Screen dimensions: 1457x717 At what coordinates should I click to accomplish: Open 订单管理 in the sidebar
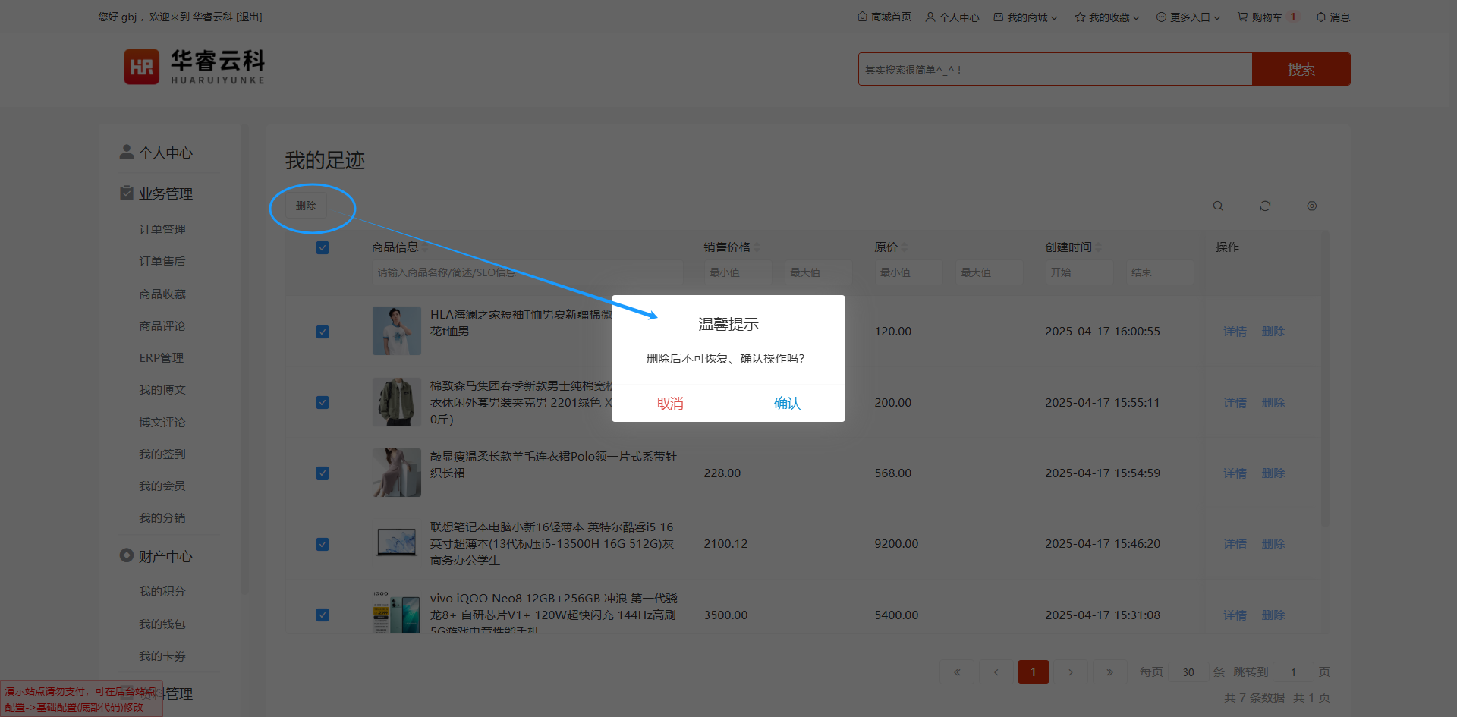(x=162, y=229)
